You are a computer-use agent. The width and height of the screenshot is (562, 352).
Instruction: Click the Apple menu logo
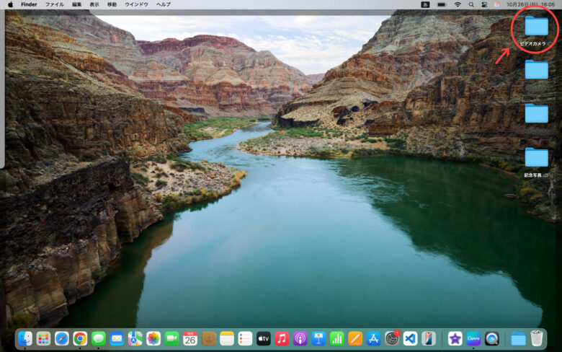click(x=10, y=4)
